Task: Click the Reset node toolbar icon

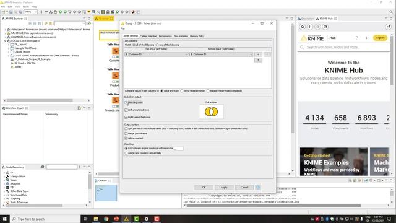Action: [84, 12]
